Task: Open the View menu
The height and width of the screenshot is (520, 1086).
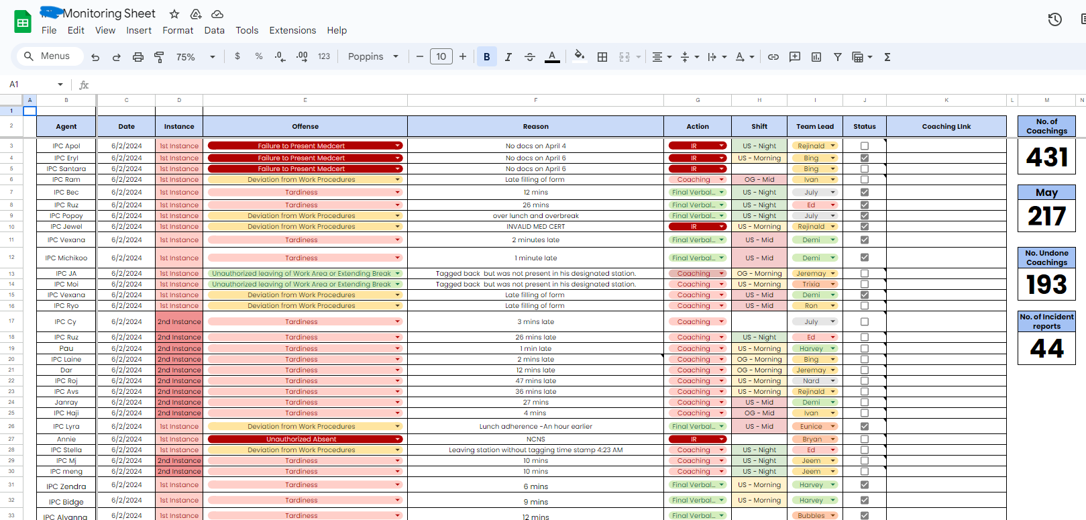Action: 105,30
